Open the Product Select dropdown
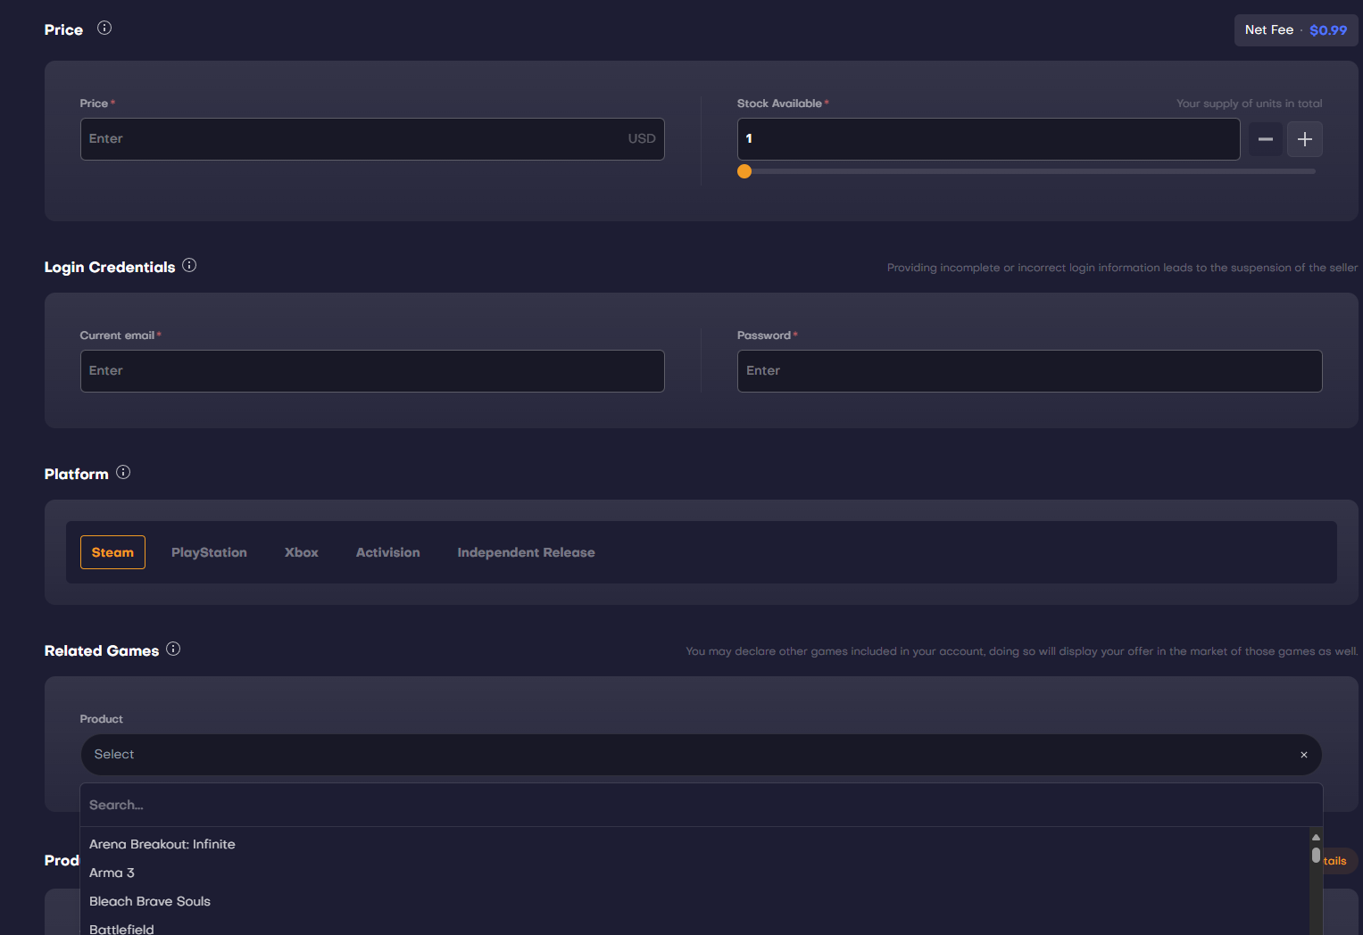The image size is (1363, 935). [687, 755]
